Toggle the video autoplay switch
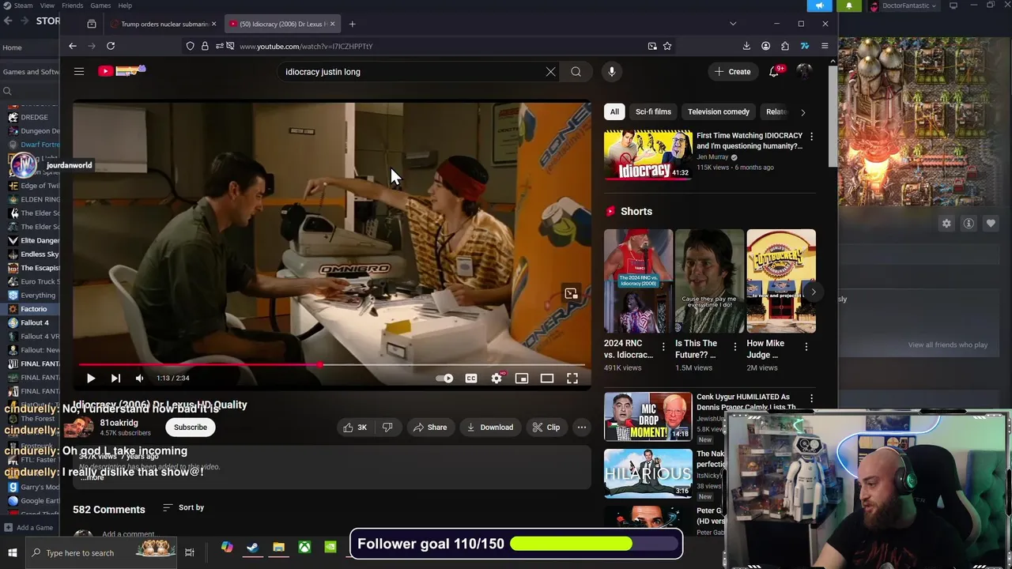The image size is (1012, 569). pos(444,379)
